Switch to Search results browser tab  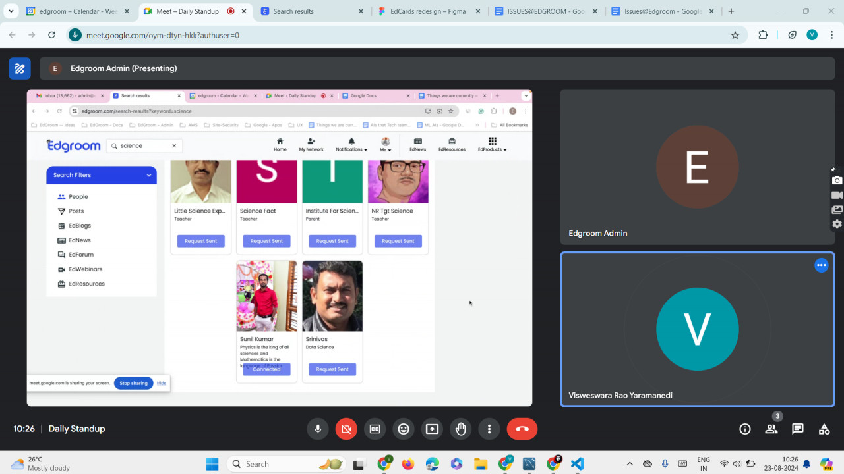(x=313, y=11)
